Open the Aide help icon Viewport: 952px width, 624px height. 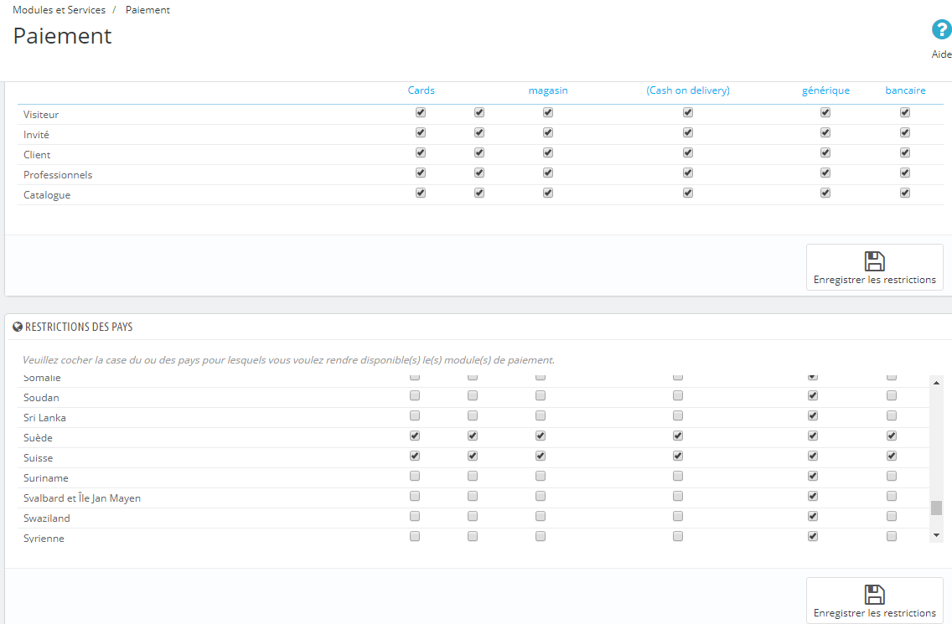941,30
